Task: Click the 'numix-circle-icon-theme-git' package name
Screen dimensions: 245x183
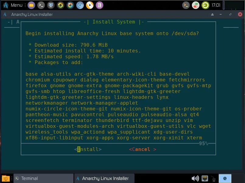Action: pyautogui.click(x=67, y=109)
